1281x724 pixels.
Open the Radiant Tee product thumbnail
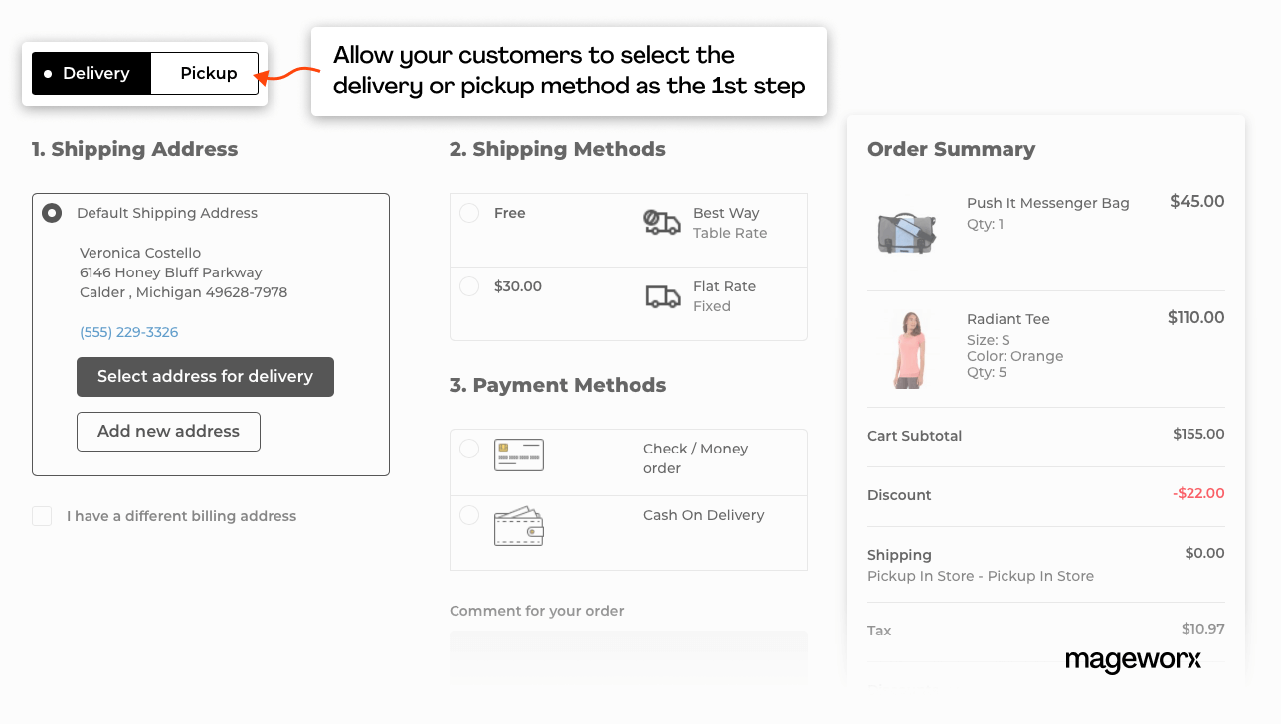click(907, 348)
